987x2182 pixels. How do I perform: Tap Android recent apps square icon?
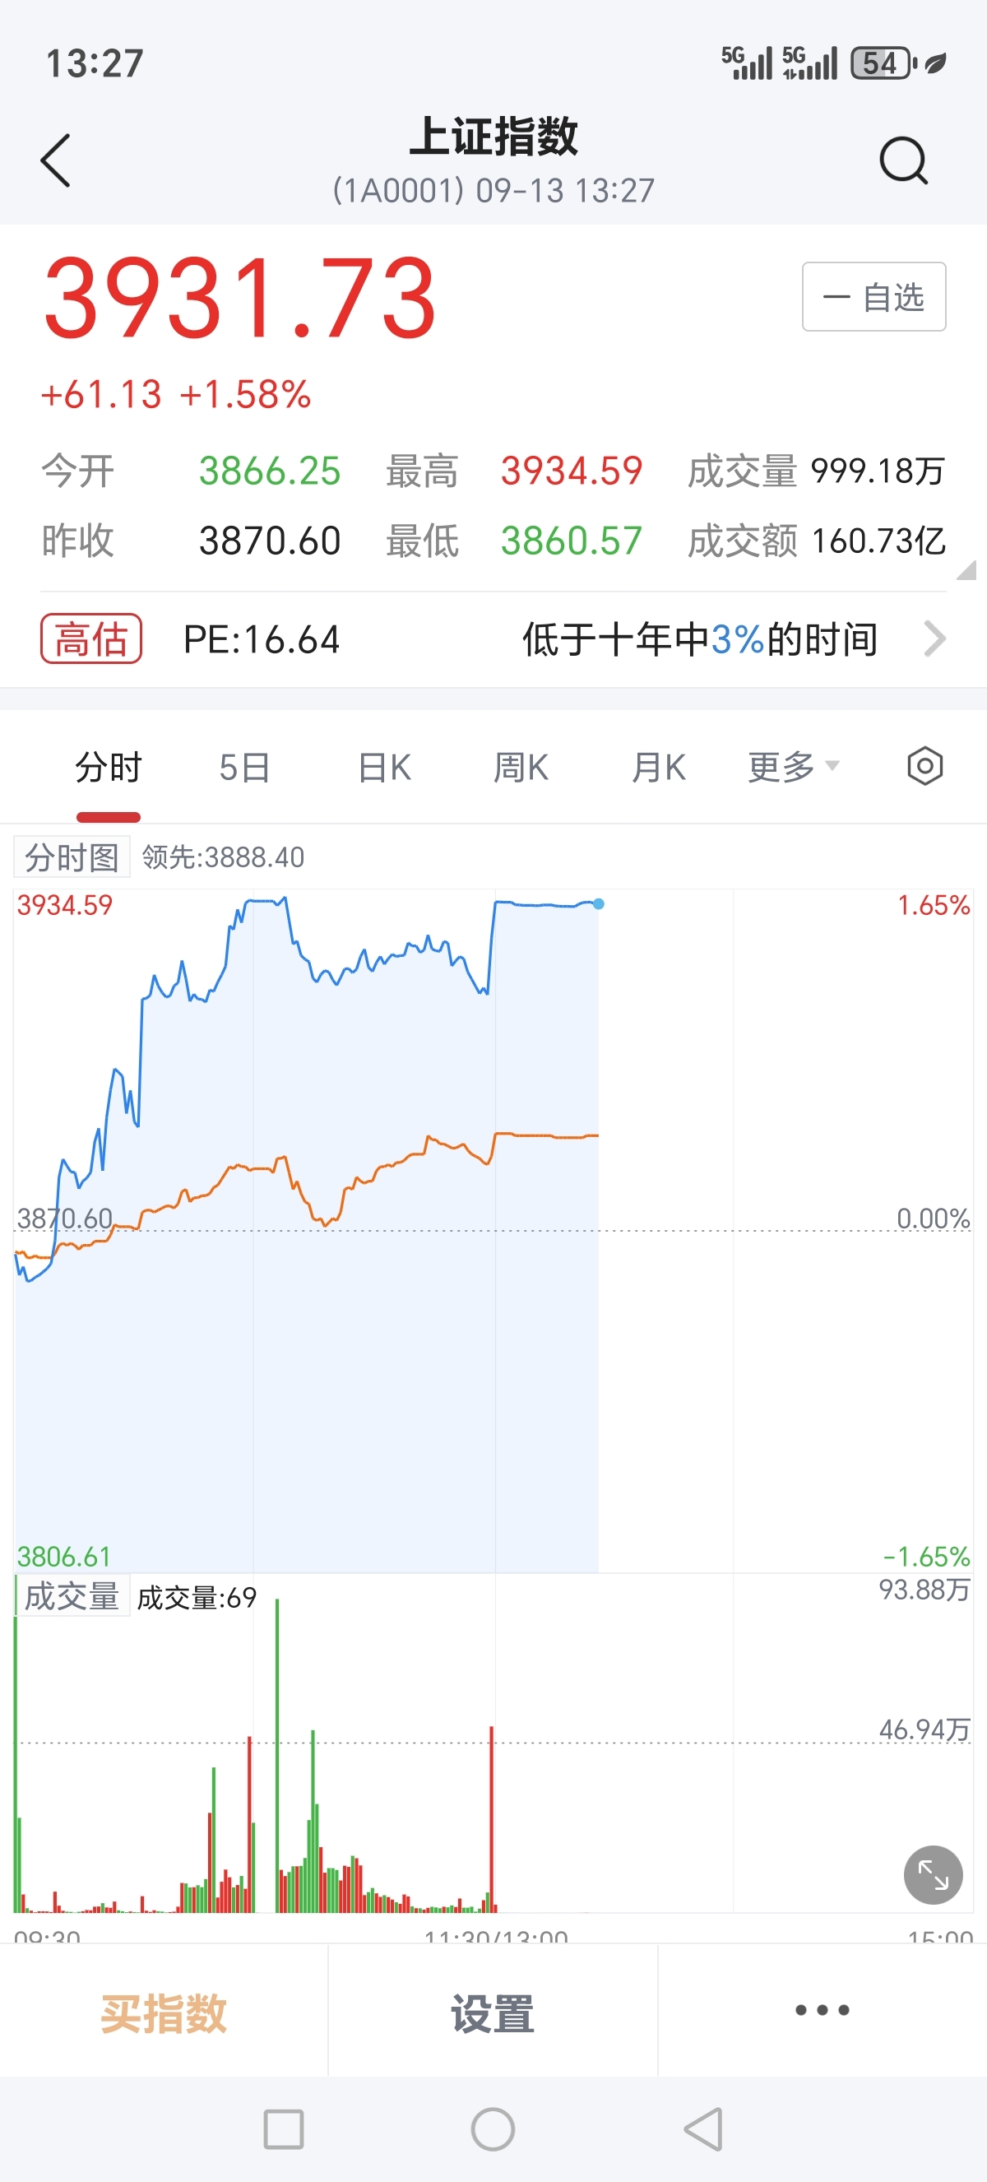click(x=284, y=2129)
